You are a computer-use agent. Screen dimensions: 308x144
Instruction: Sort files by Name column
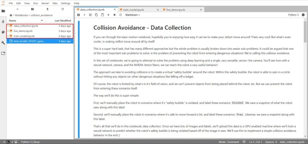26,20
